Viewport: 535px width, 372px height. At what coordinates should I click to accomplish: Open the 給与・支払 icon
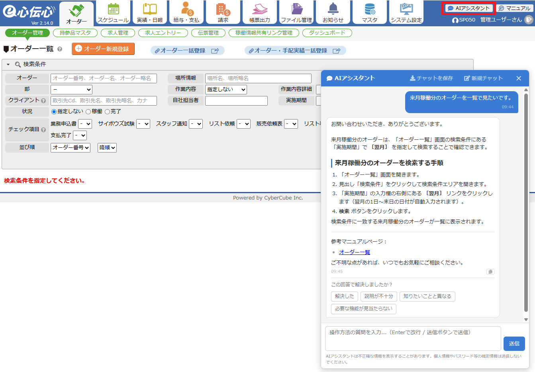(x=186, y=12)
